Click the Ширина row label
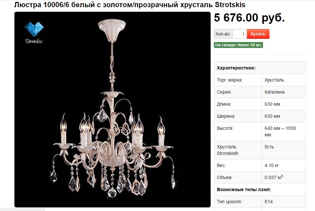The height and width of the screenshot is (211, 315). [226, 116]
